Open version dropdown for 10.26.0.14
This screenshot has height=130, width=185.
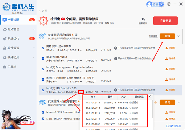click(81, 50)
